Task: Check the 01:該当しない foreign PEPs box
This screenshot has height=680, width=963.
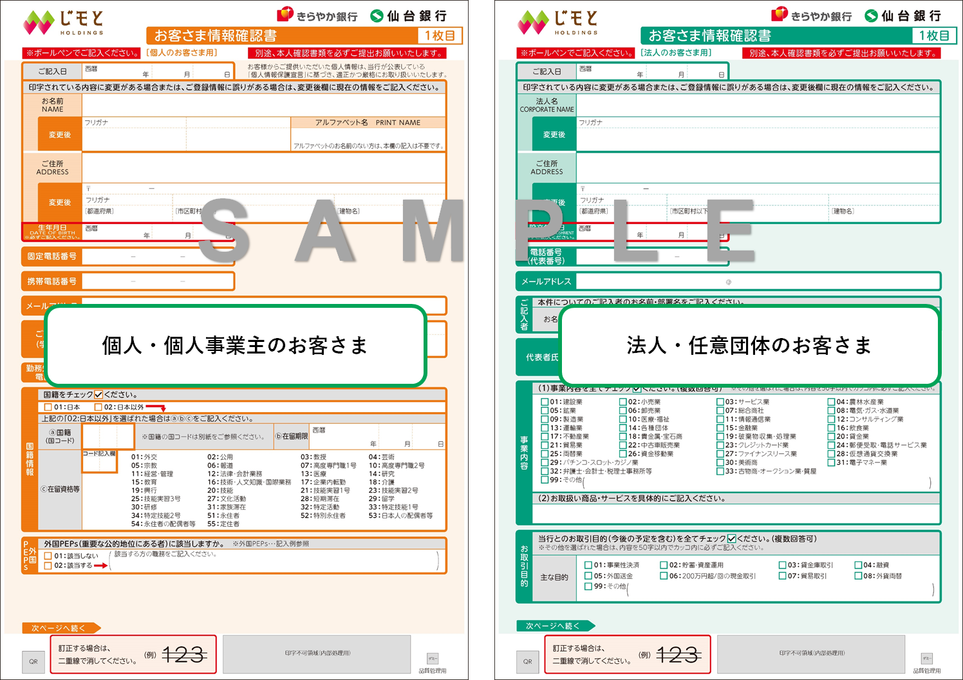Action: click(48, 556)
